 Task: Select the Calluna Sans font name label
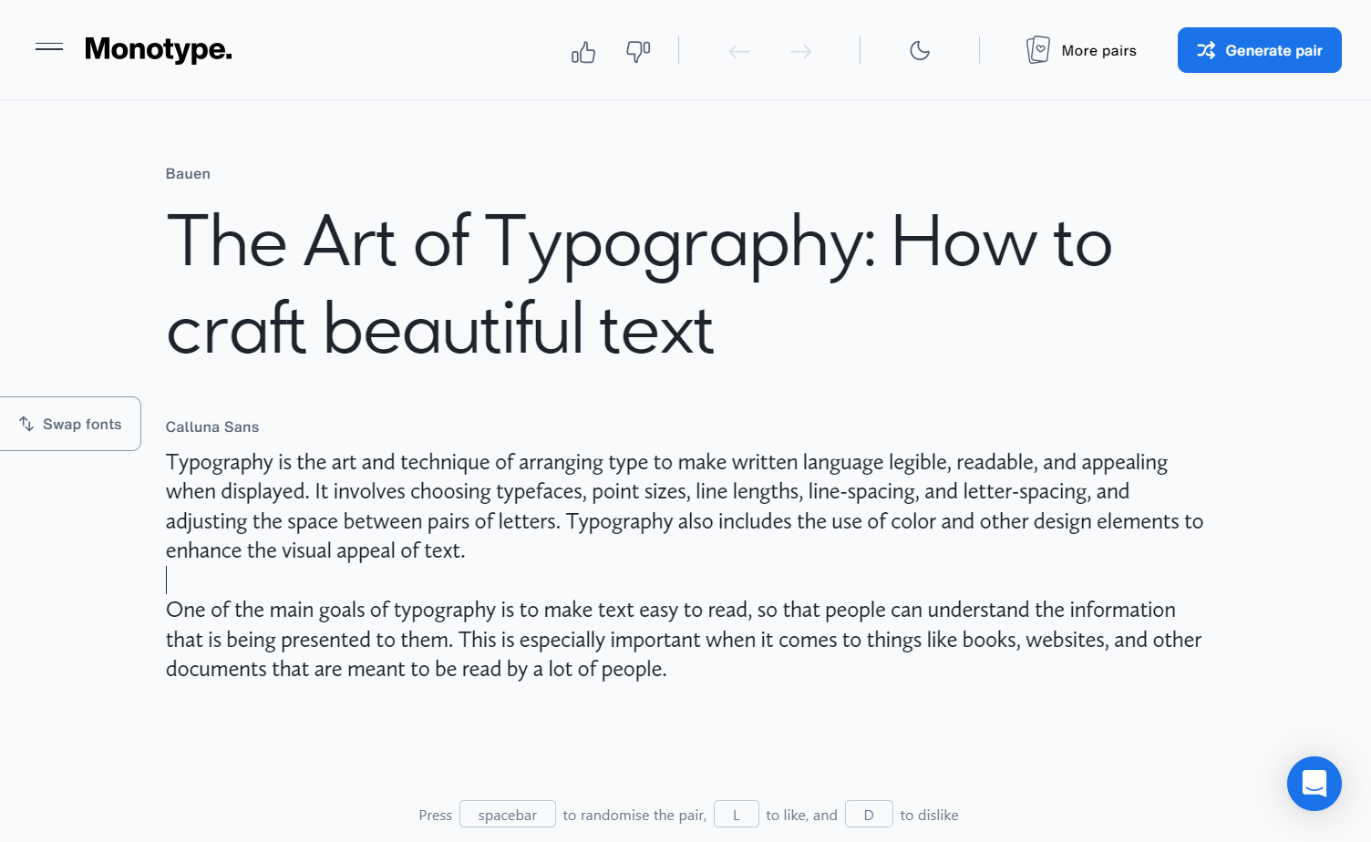212,426
